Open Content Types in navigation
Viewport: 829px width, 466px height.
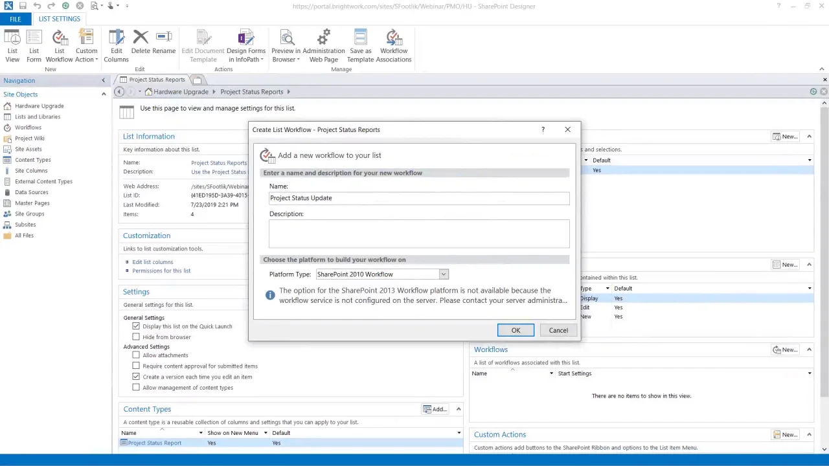(32, 160)
